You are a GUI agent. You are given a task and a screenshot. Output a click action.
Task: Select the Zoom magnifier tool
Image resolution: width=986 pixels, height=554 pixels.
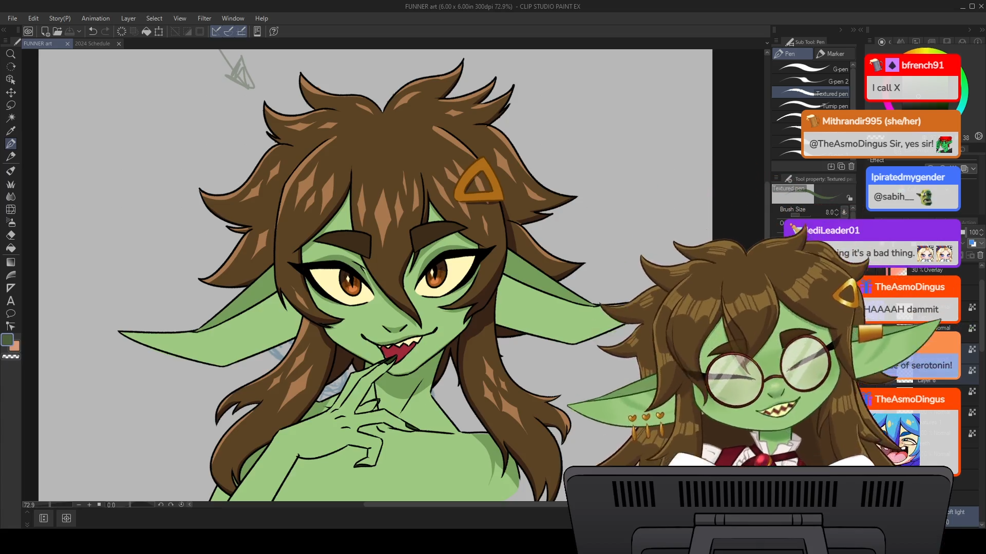[x=10, y=54]
